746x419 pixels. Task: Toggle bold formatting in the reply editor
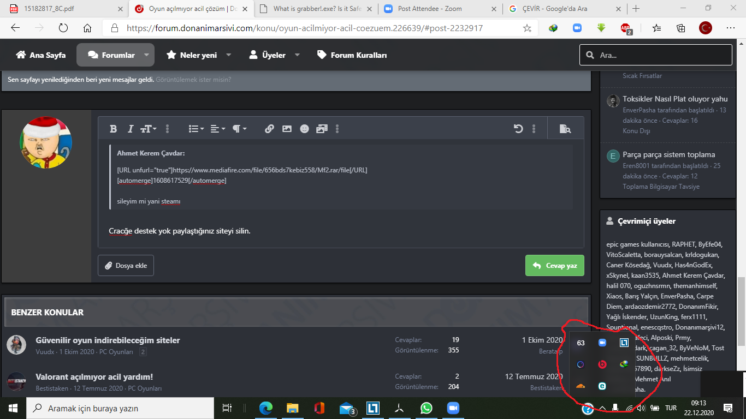[x=113, y=129]
